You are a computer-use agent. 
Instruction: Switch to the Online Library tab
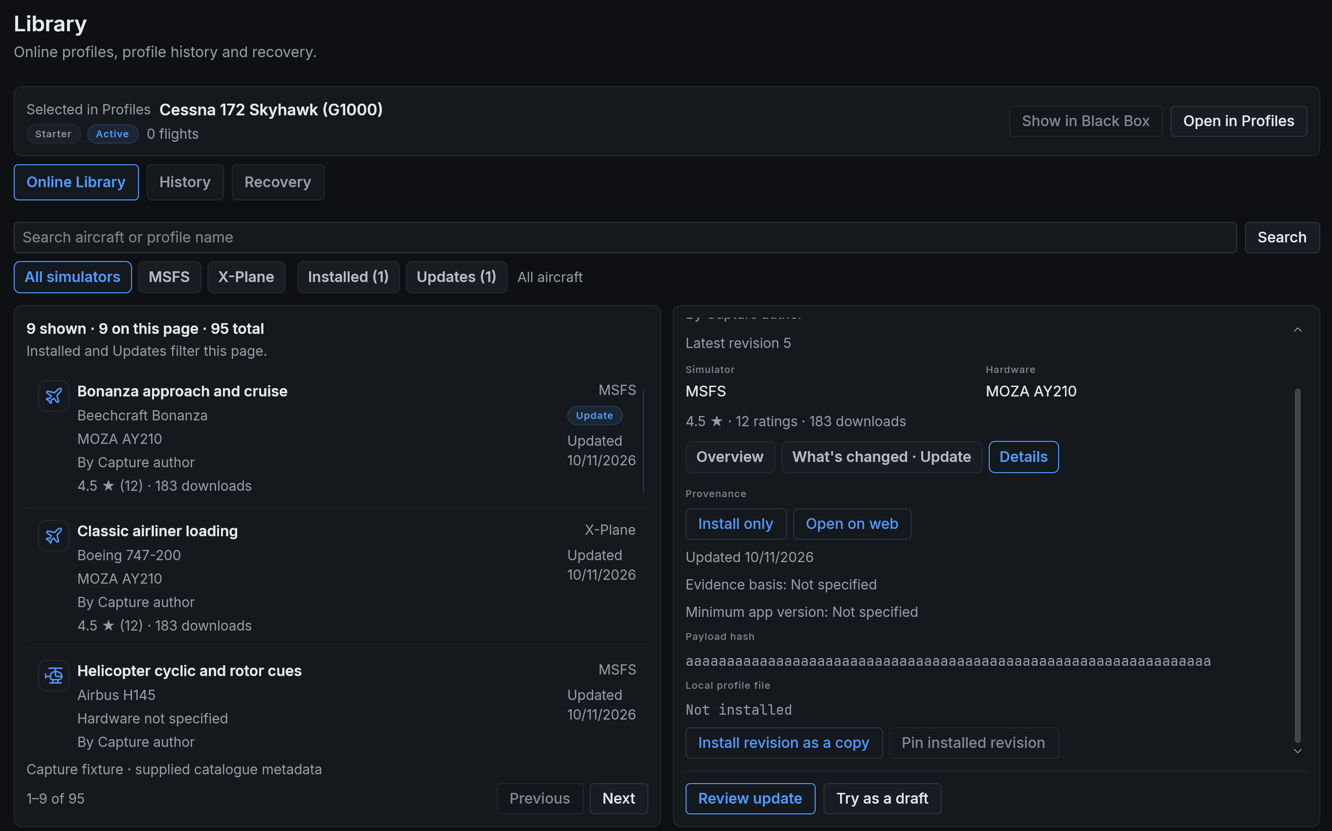pos(76,182)
